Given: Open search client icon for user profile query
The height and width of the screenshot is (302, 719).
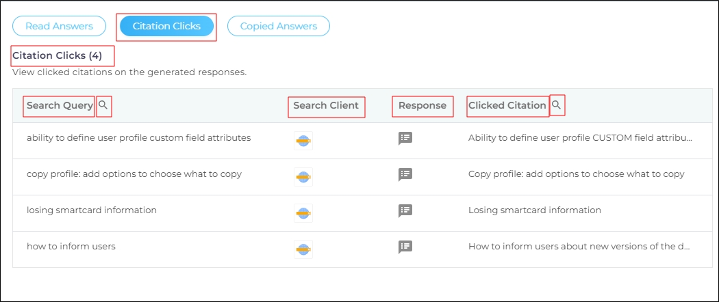Looking at the screenshot, I should 303,140.
